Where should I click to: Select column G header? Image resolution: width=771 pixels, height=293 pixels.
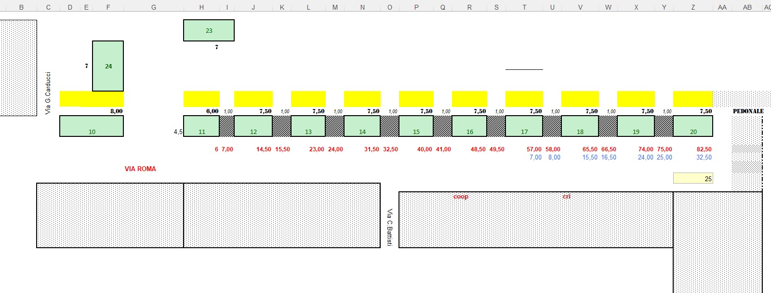154,7
